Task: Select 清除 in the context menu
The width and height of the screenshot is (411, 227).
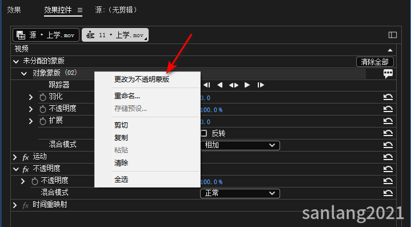Action: pos(121,163)
